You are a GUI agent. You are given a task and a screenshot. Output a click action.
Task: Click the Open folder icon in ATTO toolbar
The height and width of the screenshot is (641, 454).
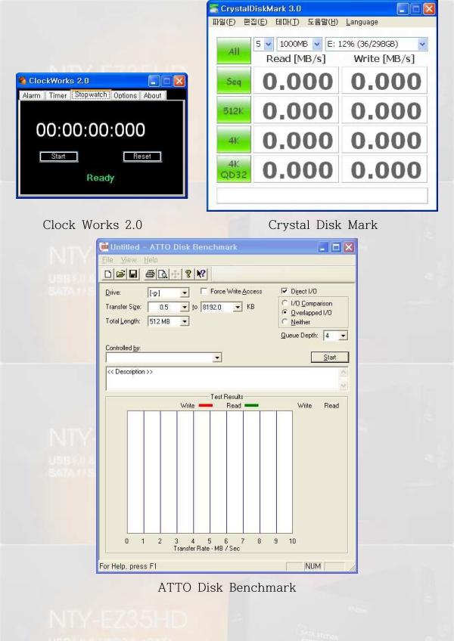tap(120, 274)
